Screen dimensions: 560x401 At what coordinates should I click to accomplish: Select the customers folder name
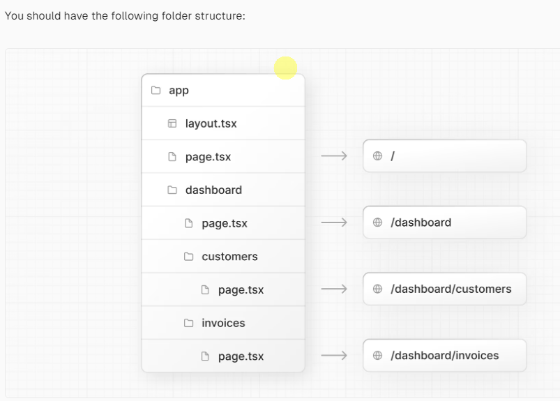coord(229,257)
